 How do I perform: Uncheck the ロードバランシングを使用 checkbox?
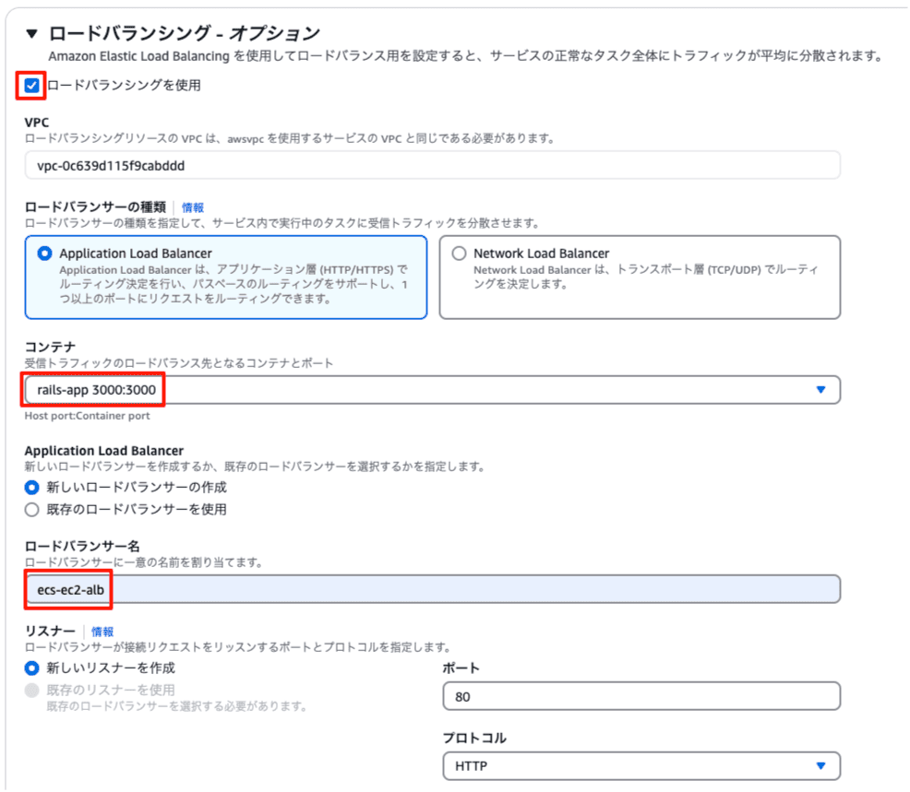click(x=32, y=86)
